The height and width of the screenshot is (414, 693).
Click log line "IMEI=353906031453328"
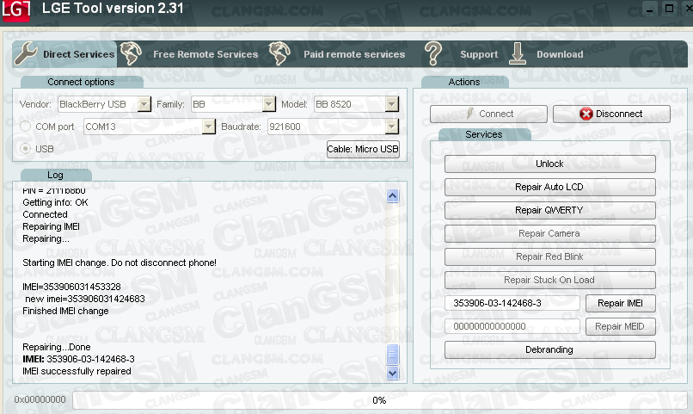tap(71, 287)
